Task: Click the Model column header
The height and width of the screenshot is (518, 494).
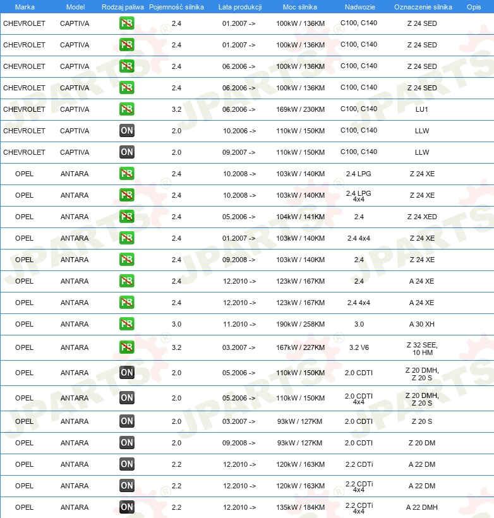Action: pyautogui.click(x=75, y=7)
